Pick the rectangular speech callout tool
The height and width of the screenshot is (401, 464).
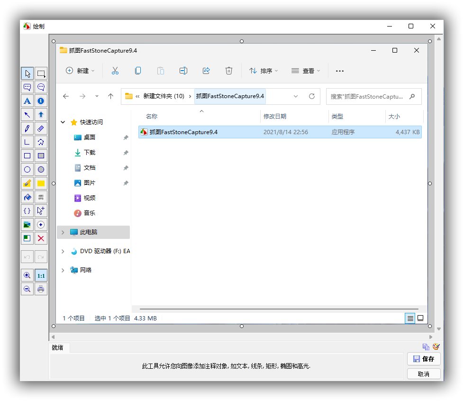click(27, 87)
